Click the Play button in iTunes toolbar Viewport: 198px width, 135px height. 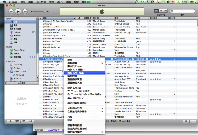[x=18, y=11]
